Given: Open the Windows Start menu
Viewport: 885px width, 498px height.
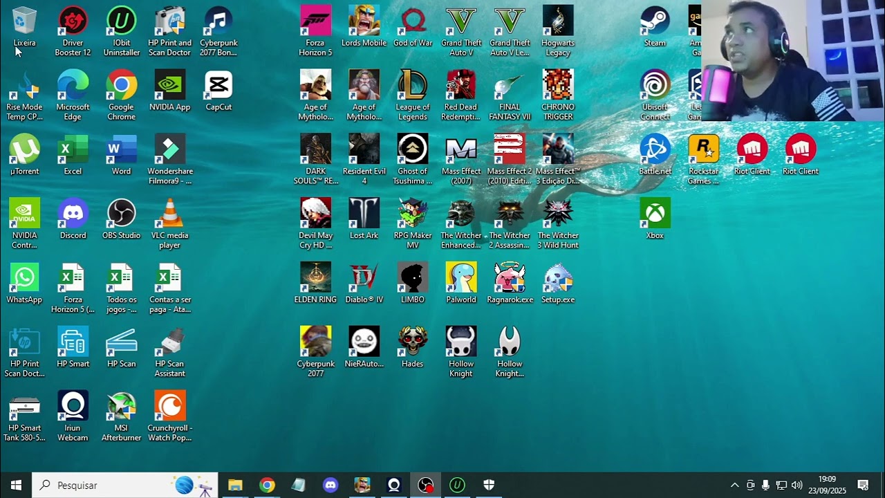Looking at the screenshot, I should click(16, 485).
